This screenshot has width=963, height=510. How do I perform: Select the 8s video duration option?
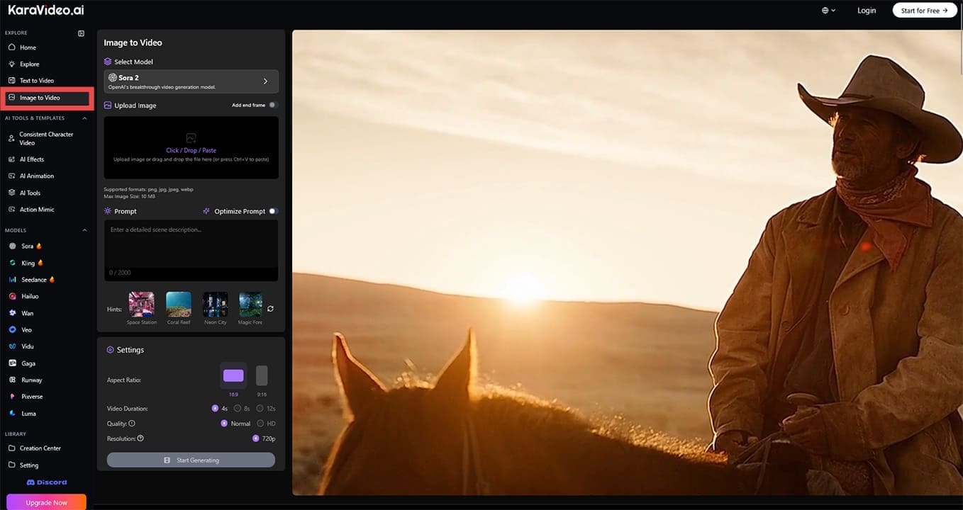(237, 408)
